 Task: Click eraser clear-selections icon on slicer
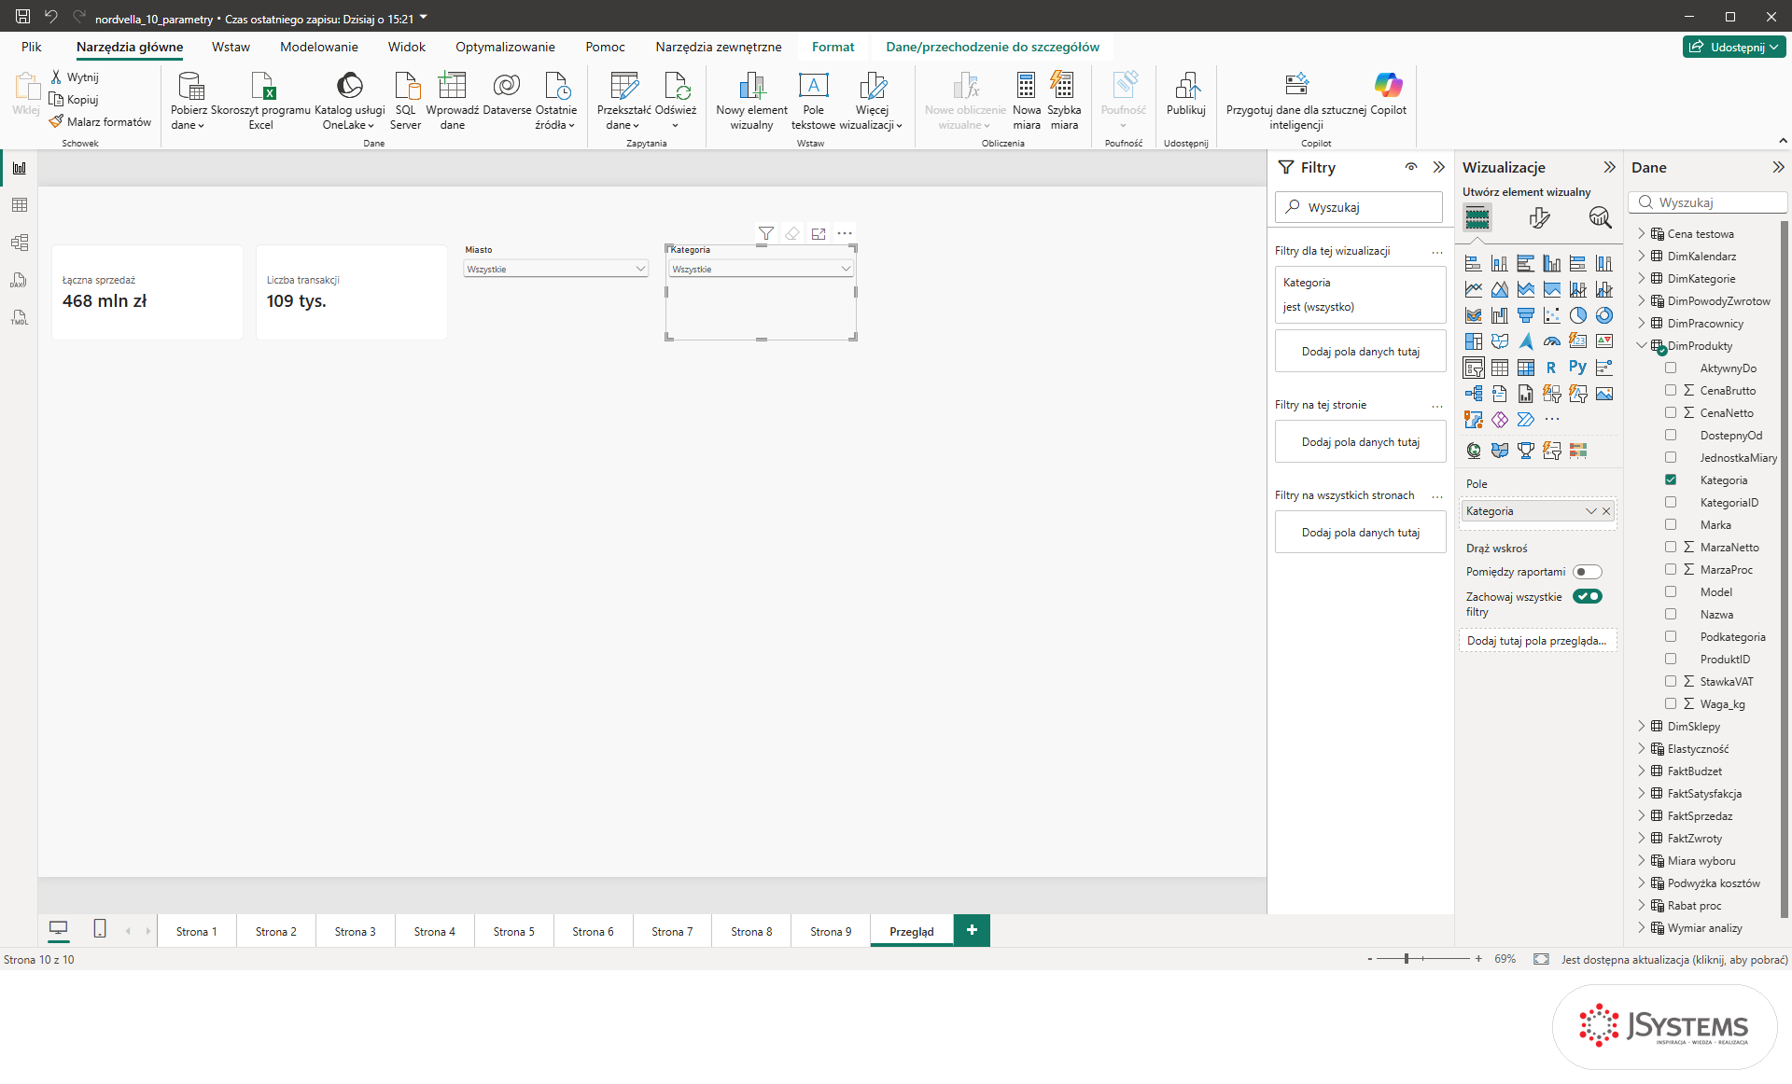point(792,233)
